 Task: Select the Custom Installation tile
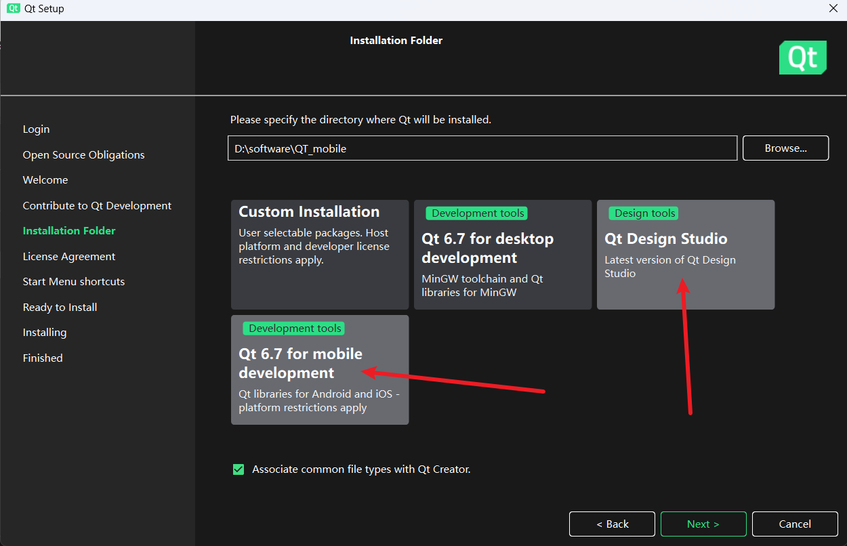[320, 255]
